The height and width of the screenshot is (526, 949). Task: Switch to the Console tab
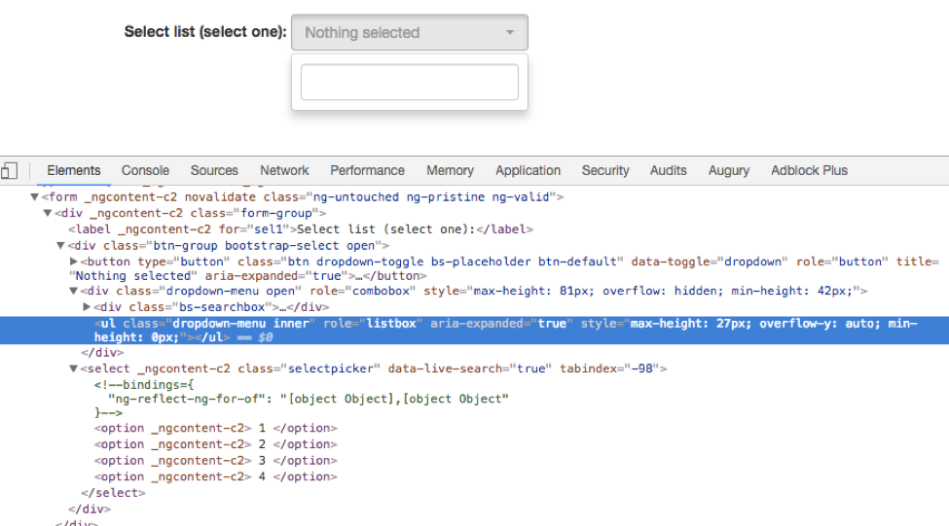(145, 171)
